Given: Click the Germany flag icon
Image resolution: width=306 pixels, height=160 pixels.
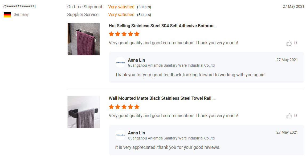Looking at the screenshot, I should coord(7,15).
